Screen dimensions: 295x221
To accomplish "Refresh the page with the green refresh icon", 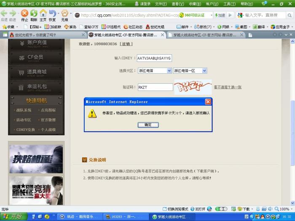I will [x=34, y=13].
